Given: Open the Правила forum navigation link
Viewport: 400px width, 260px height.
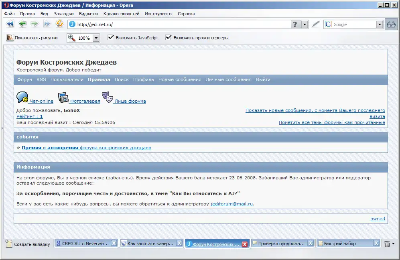Looking at the screenshot, I should (x=99, y=79).
